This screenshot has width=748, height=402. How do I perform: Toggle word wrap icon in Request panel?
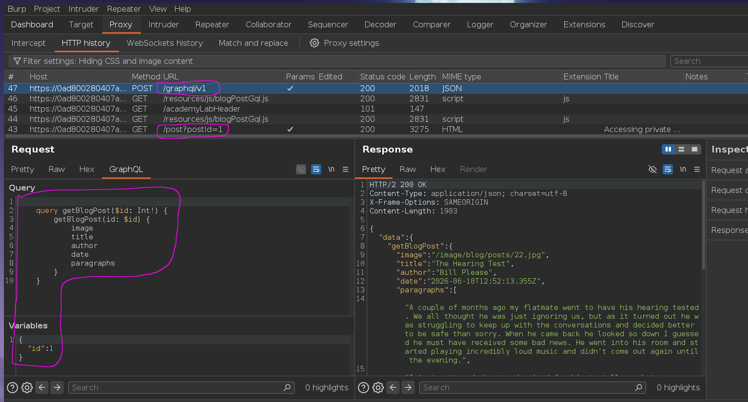pos(316,169)
